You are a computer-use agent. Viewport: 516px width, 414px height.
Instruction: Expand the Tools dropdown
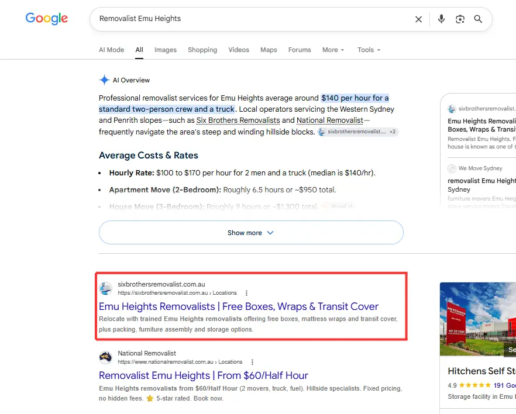[x=369, y=50]
